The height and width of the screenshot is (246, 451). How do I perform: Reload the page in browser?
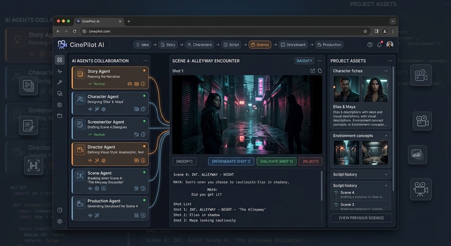[x=74, y=31]
